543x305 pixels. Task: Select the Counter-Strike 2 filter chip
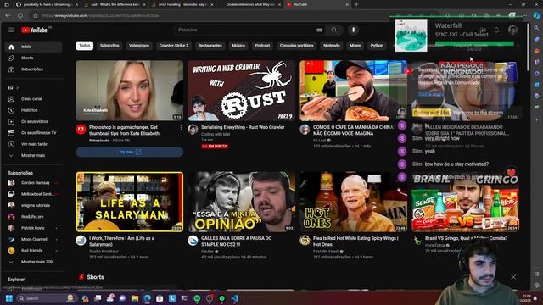(x=174, y=46)
